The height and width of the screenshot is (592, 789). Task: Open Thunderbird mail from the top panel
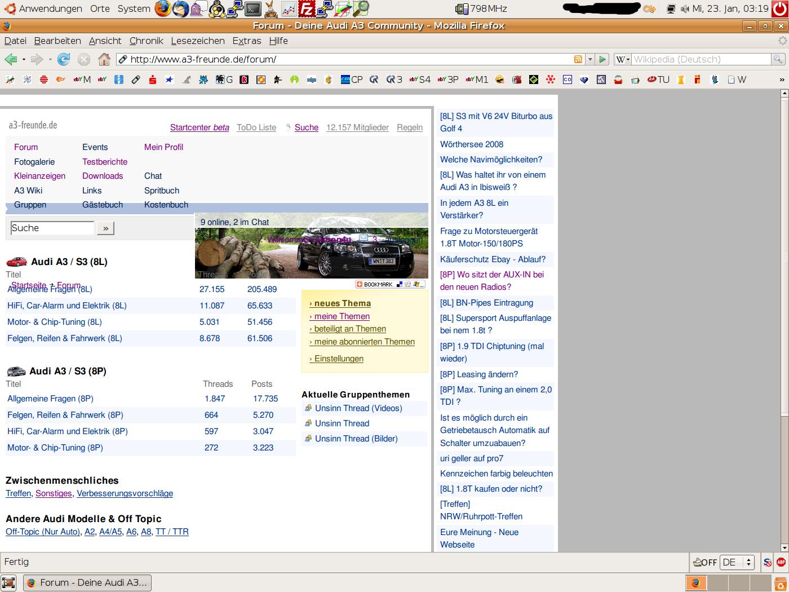click(180, 8)
